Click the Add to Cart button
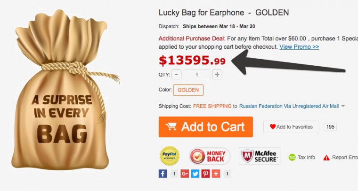Viewport: 358px width, 191px height. pos(206,127)
